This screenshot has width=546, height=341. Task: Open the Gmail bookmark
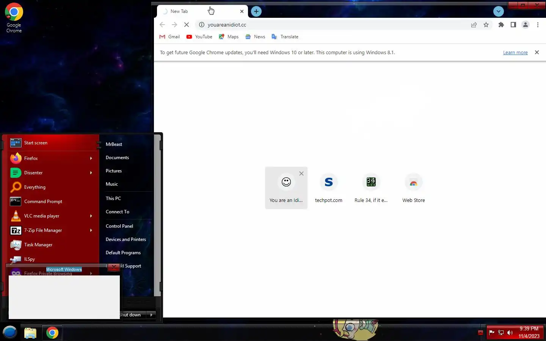pyautogui.click(x=169, y=37)
